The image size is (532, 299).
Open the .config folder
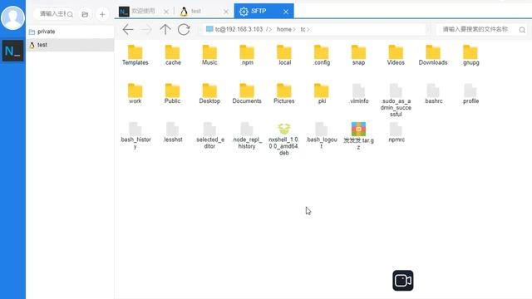coord(322,56)
